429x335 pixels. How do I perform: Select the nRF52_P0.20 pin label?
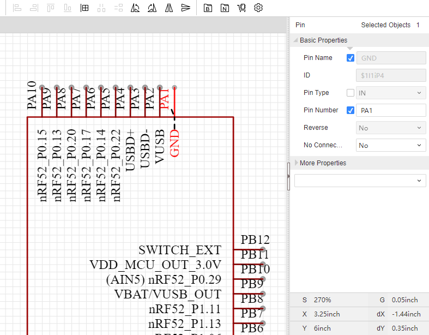click(x=71, y=166)
